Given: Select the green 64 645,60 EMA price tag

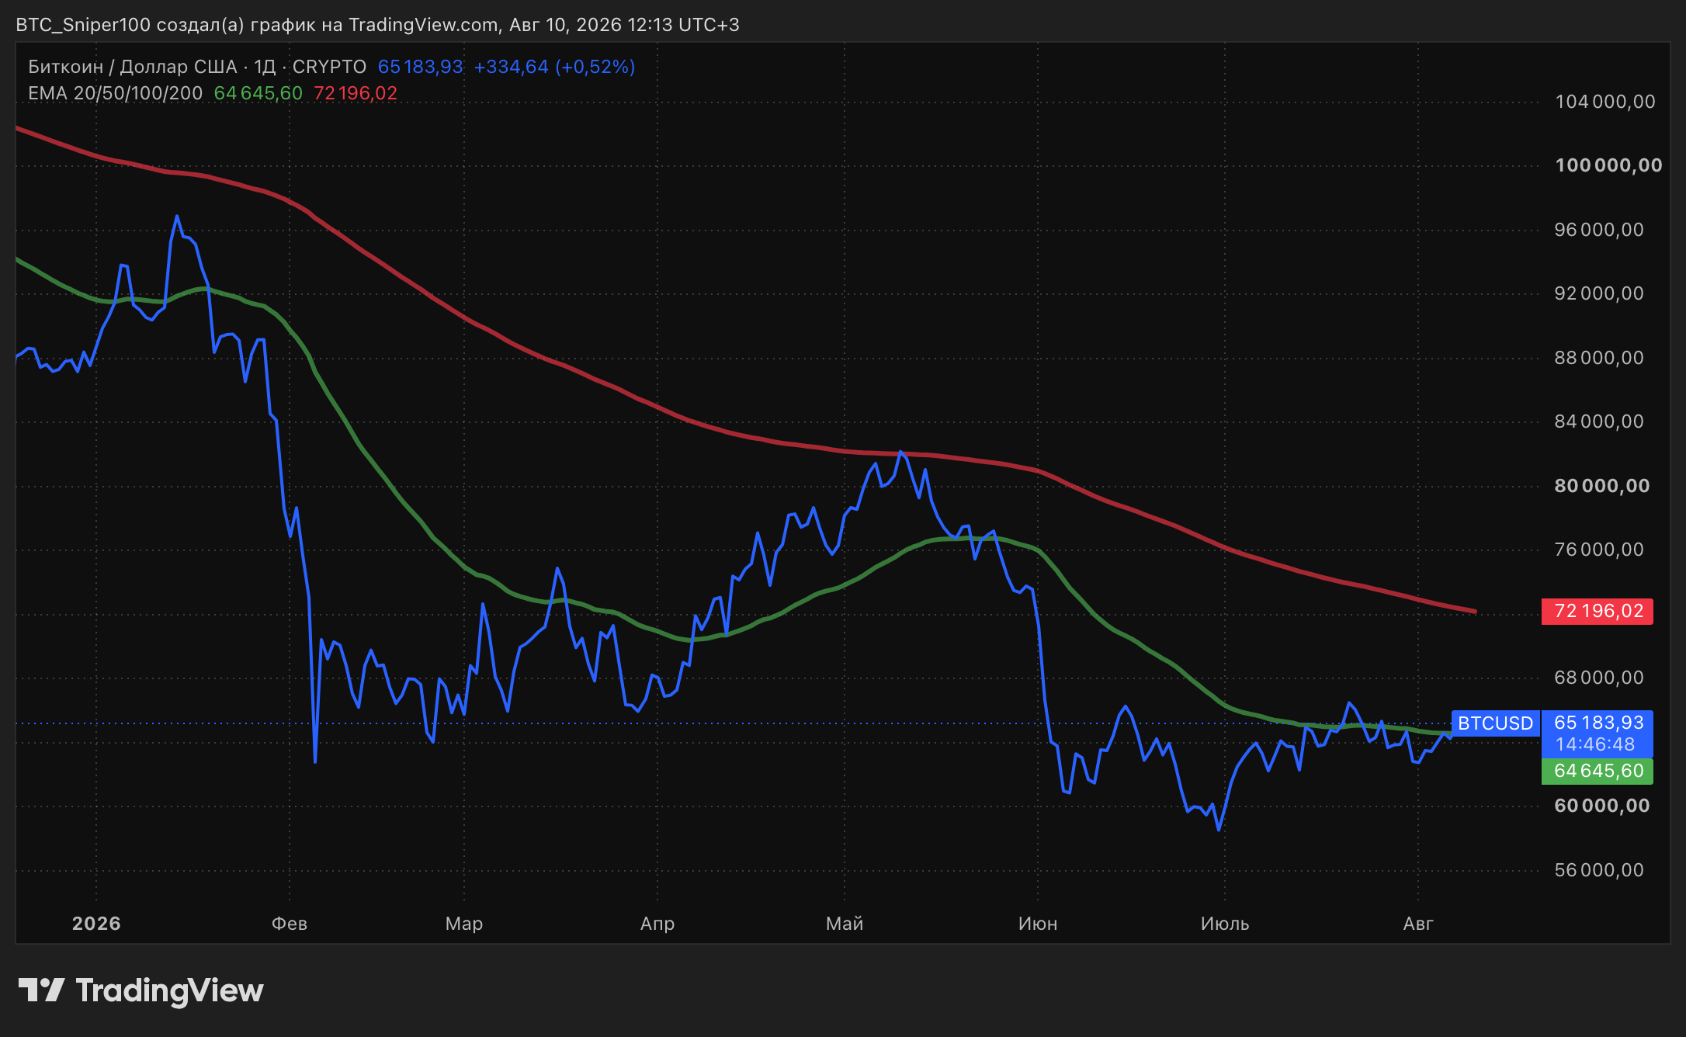Looking at the screenshot, I should coord(1598,771).
